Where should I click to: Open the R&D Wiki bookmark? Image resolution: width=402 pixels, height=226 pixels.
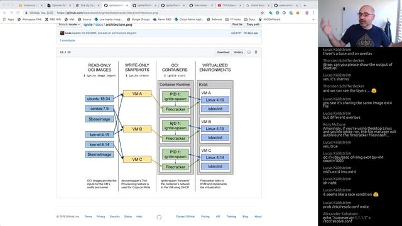pos(53,19)
